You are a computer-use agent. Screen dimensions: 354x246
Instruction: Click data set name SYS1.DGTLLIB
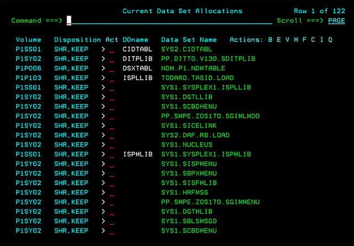(x=187, y=97)
